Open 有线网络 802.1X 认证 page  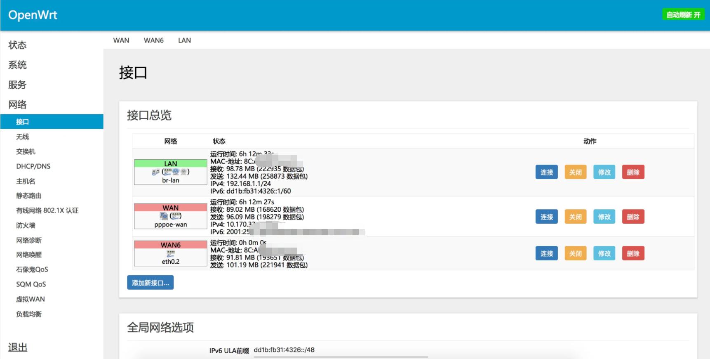click(47, 210)
